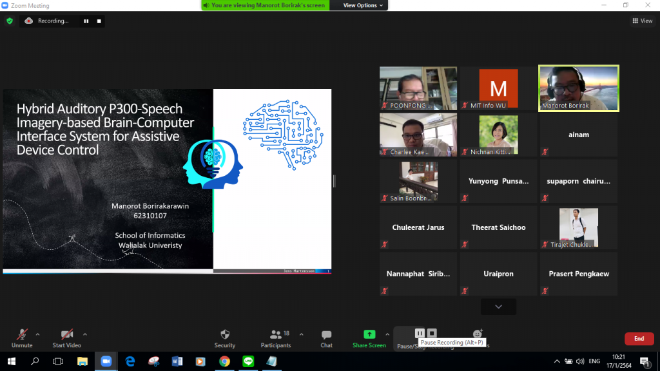
Task: Open the Reactions emoji menu
Action: coord(478,334)
